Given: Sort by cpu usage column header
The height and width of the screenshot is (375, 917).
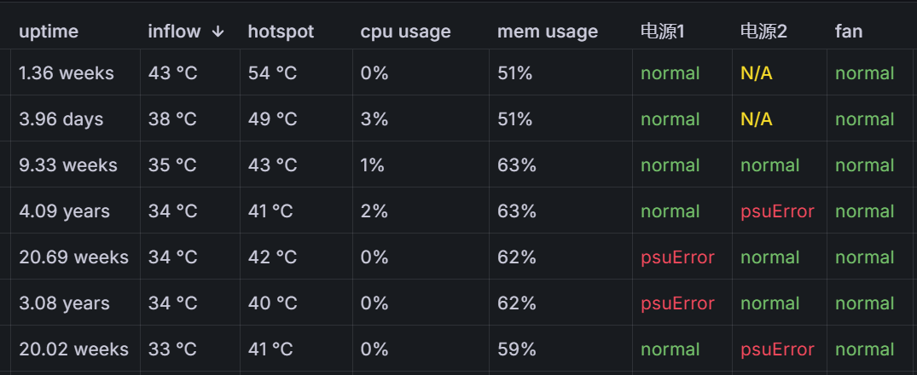Looking at the screenshot, I should click(405, 32).
